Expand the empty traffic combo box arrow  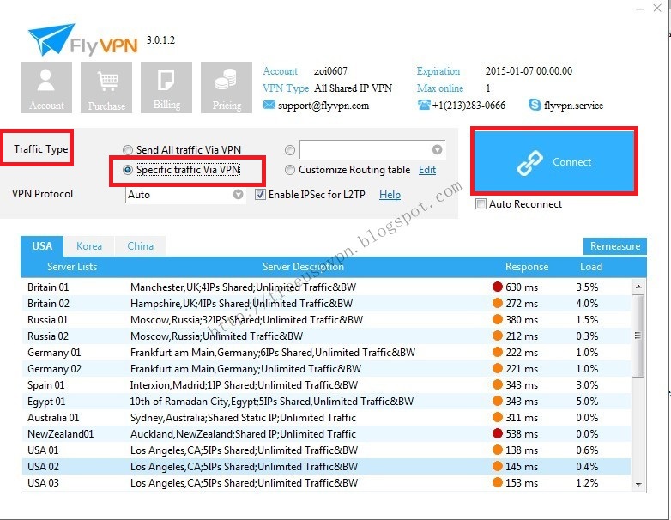(437, 149)
